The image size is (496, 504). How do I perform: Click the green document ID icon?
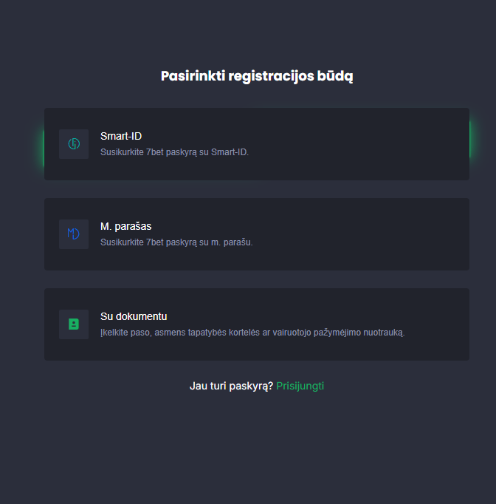coord(74,324)
